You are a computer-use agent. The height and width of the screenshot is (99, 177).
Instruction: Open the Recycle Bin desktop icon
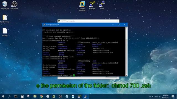pyautogui.click(x=5, y=5)
